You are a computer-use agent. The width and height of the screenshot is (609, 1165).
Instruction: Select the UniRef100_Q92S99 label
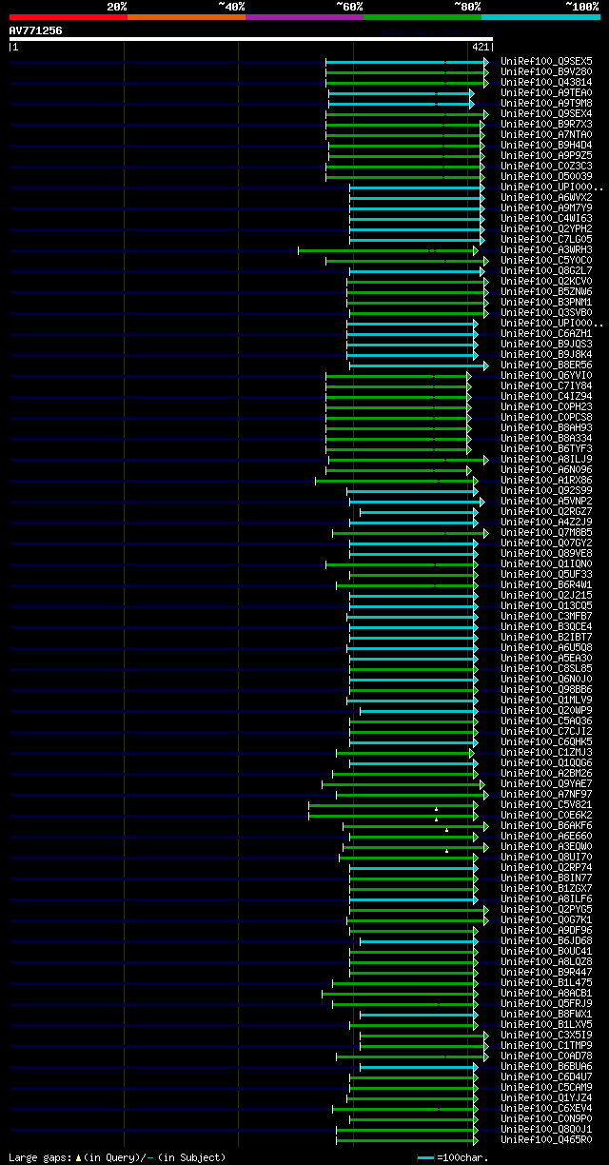point(546,490)
